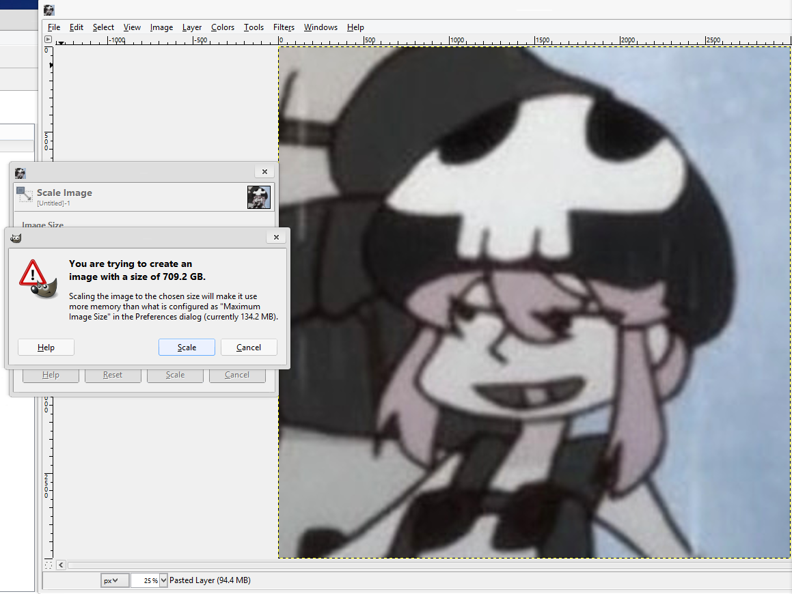Open the Edit menu
Screen dimensions: 792x594
coord(77,27)
